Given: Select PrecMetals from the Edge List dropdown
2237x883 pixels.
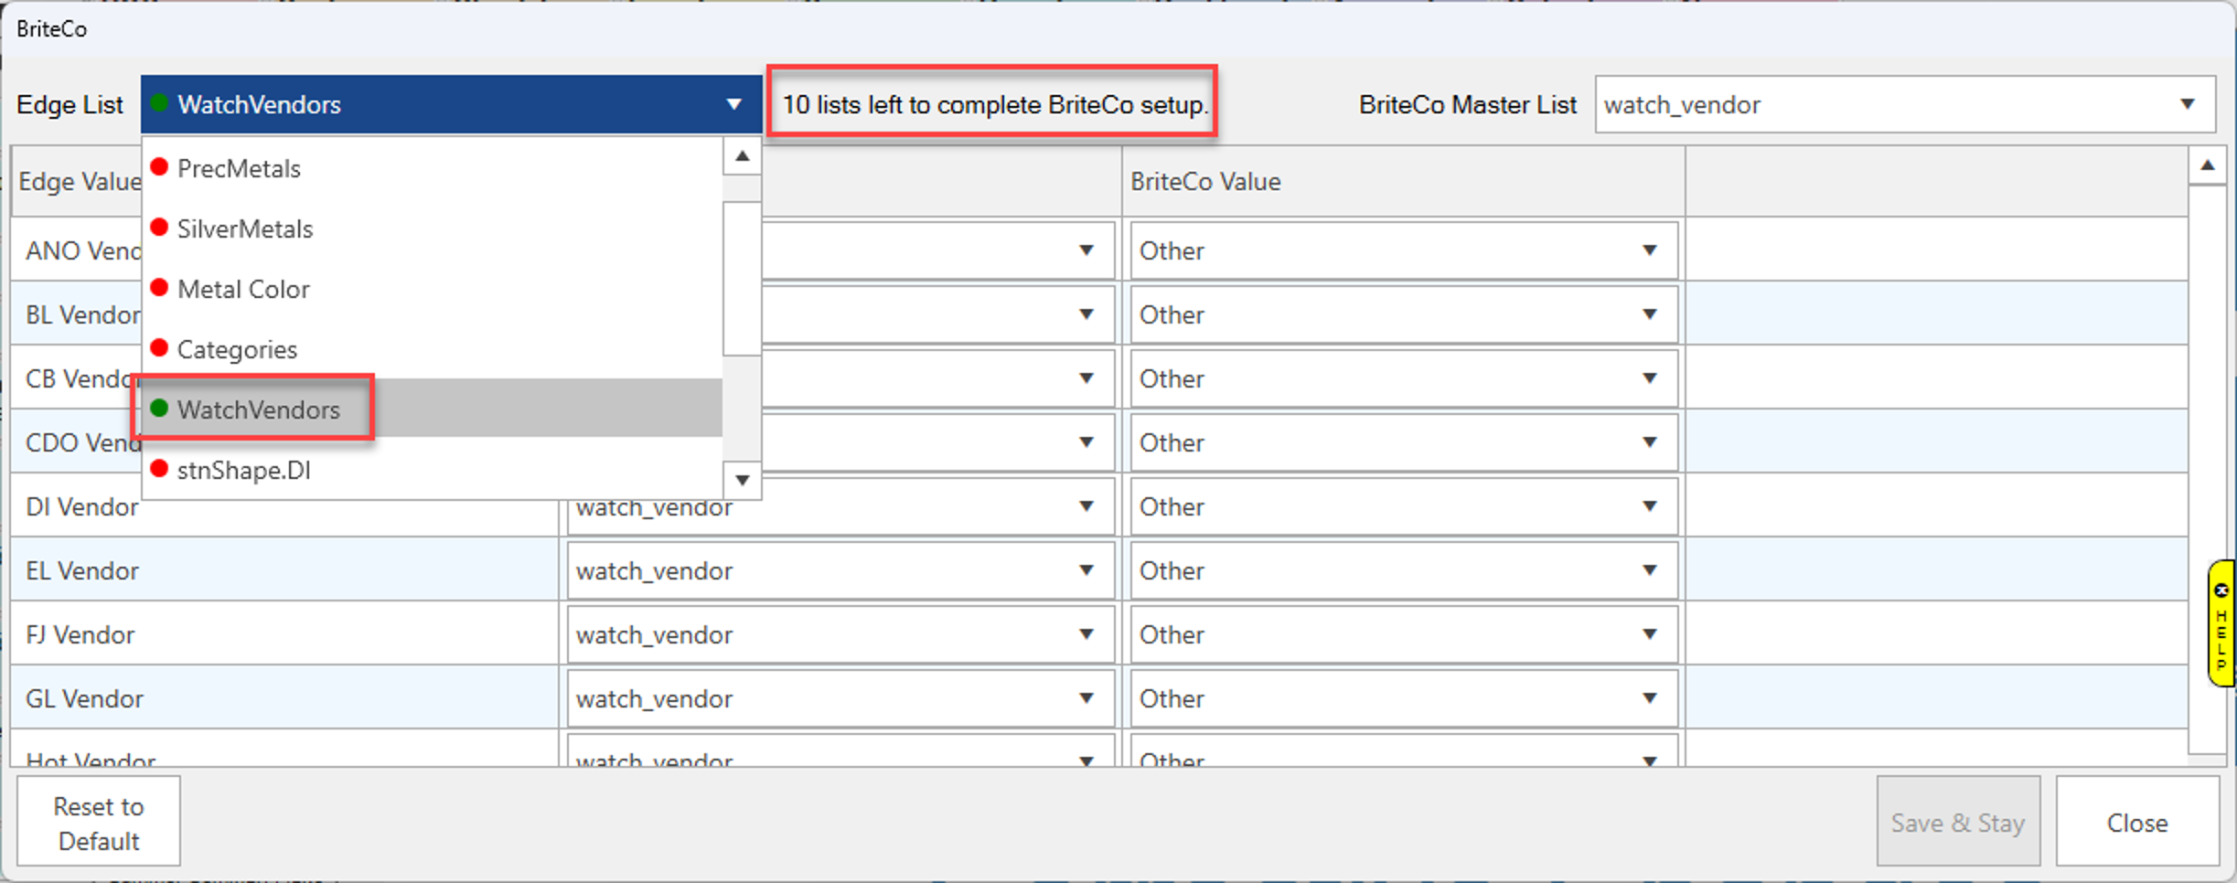Looking at the screenshot, I should click(239, 169).
